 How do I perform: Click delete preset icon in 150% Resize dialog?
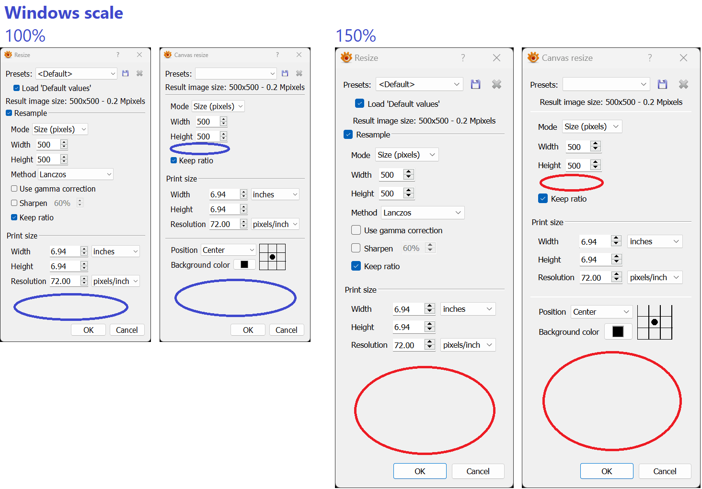[496, 84]
